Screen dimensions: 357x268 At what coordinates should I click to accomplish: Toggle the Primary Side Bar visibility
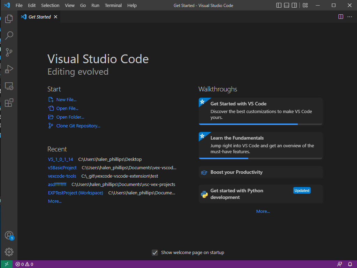coord(279,5)
